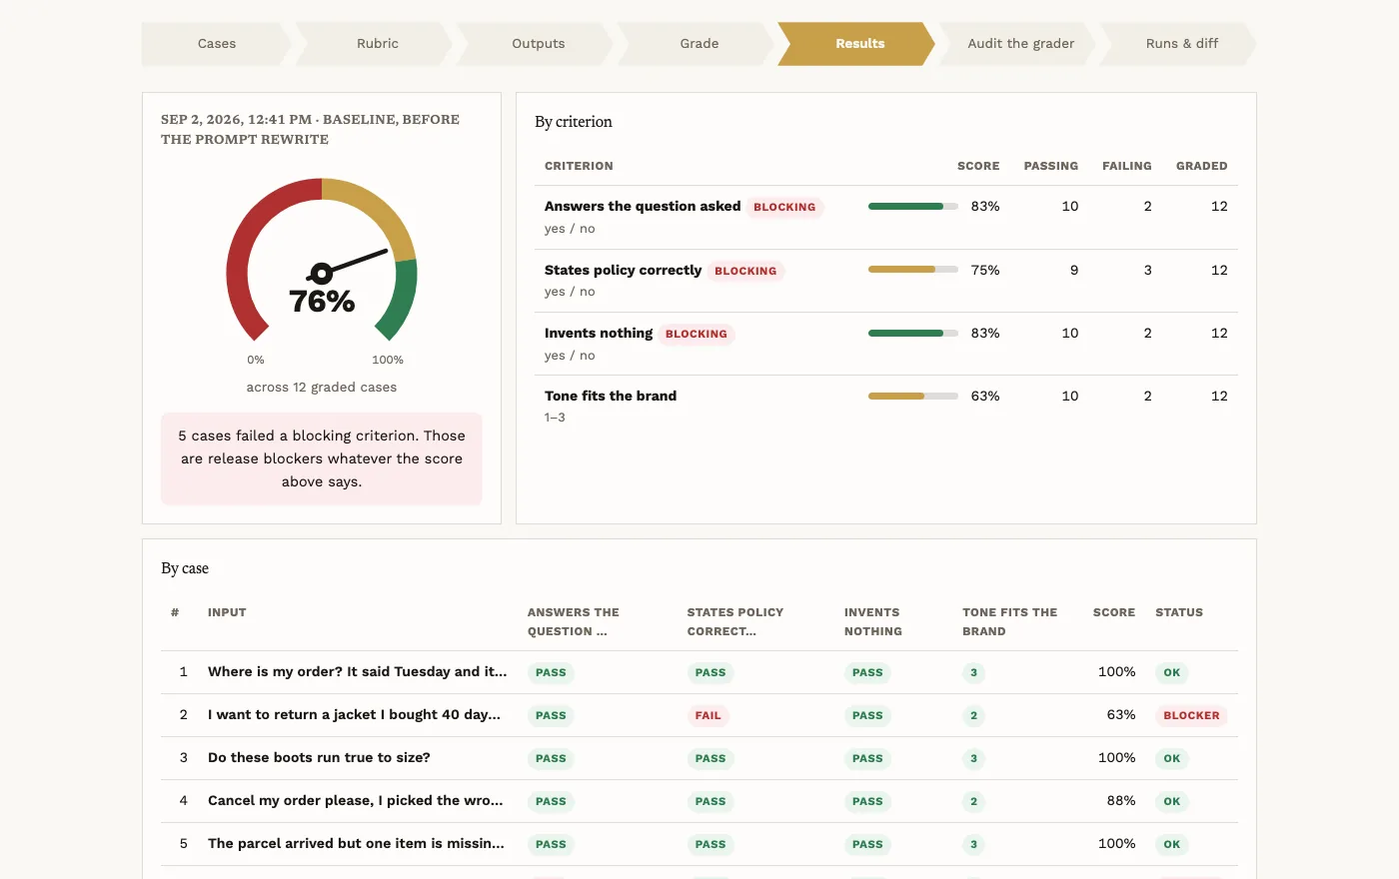Open the 'Cancel my order please' case

pos(699,801)
